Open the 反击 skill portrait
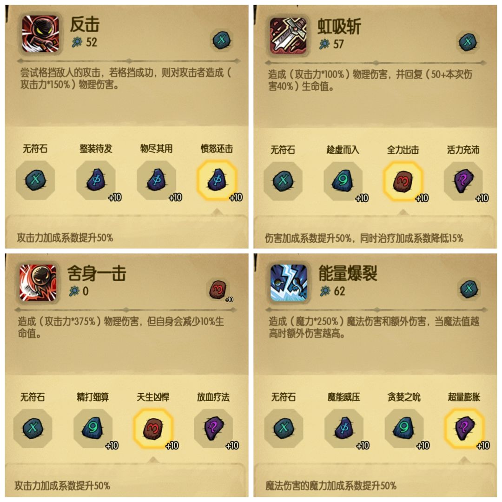502x502 pixels. click(40, 33)
